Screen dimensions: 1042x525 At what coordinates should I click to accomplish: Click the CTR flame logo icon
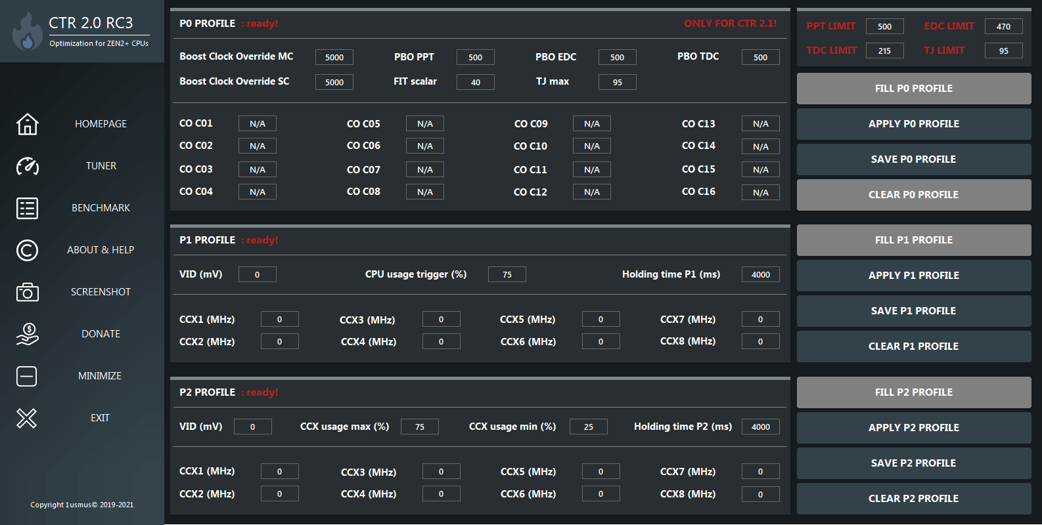[27, 31]
